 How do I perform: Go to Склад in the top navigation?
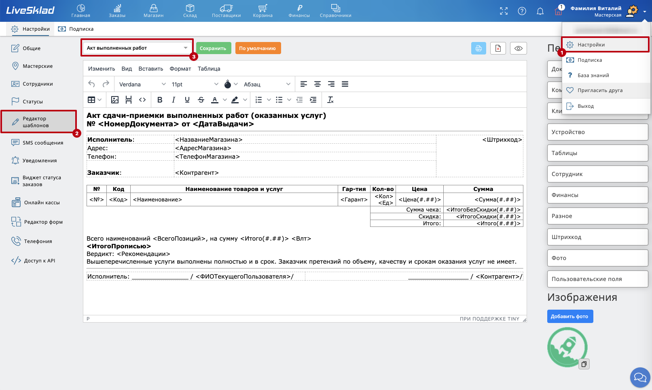pos(190,11)
